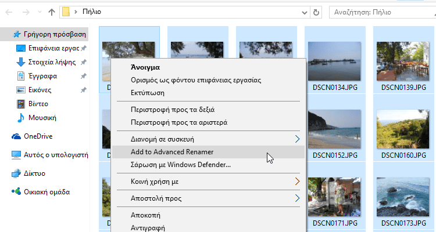Select Οικιακή ομάδα in sidebar
This screenshot has width=436, height=232.
point(47,192)
